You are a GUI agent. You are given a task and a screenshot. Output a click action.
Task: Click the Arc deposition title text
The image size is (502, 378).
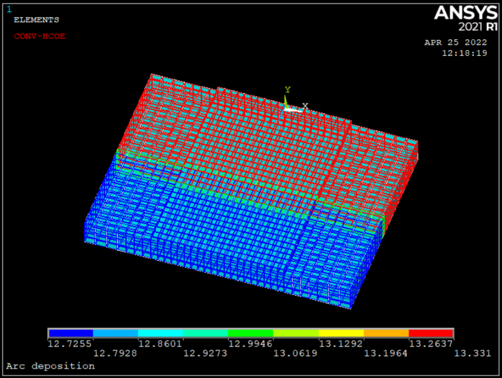[50, 366]
